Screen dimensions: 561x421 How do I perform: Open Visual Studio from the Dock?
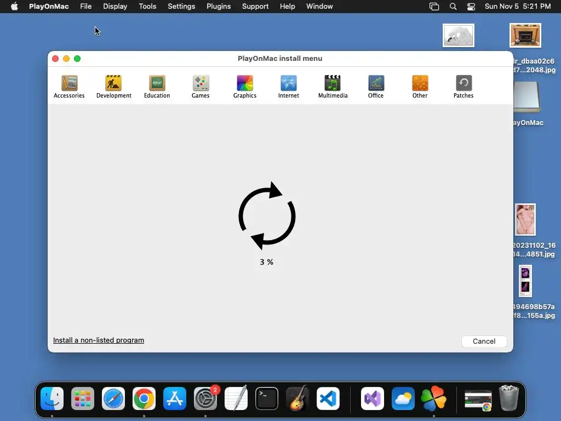pyautogui.click(x=373, y=399)
